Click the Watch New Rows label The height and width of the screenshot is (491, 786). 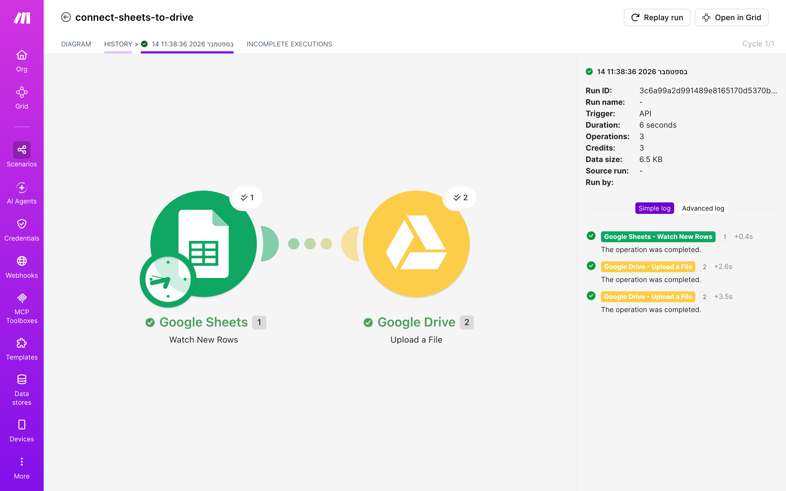coord(204,340)
